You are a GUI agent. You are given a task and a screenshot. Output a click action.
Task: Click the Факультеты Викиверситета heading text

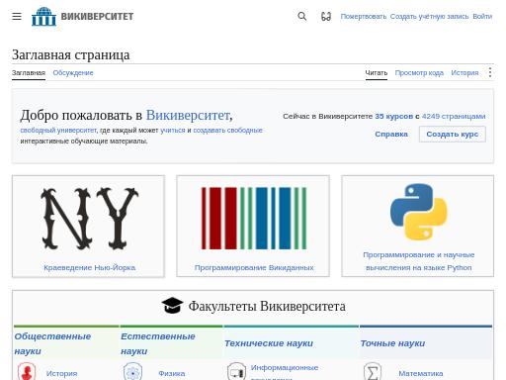click(x=267, y=306)
